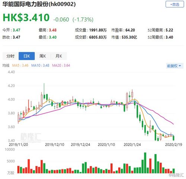Image resolution: width=186 pixels, height=179 pixels.
Task: Click the 3.60 price axis label
Action: tap(11, 127)
